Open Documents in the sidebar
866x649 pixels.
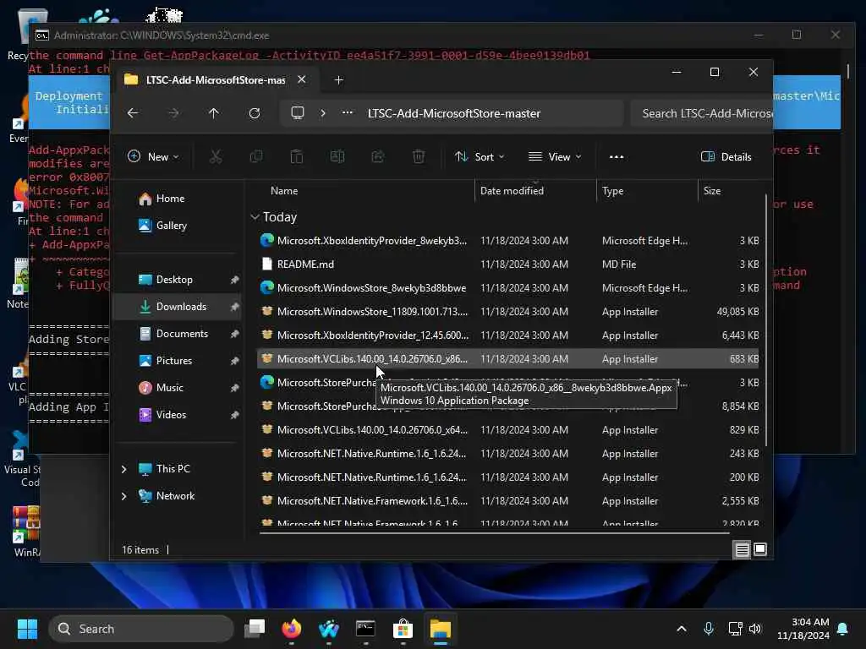(x=178, y=334)
